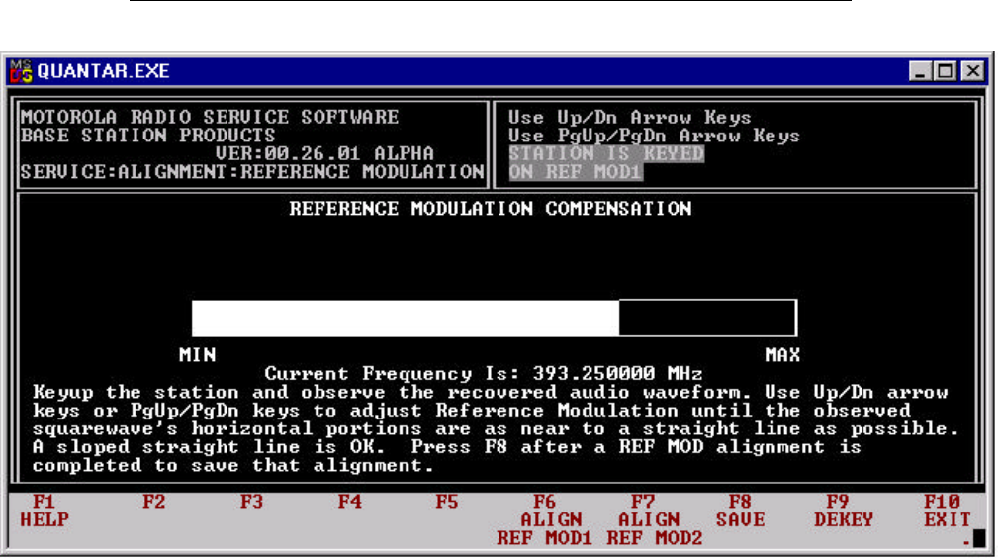Click 'SERVICE:ALIGNMENT:REFERENCE MODULATION' path text

252,172
